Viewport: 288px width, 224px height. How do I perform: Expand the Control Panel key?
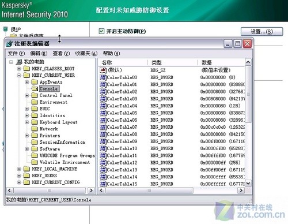[x=27, y=95]
